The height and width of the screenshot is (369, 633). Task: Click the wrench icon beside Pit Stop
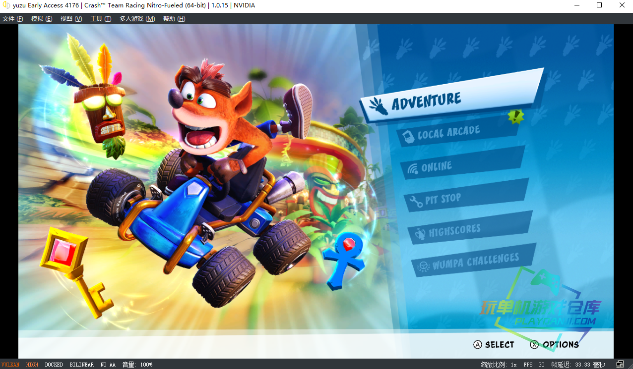point(415,202)
